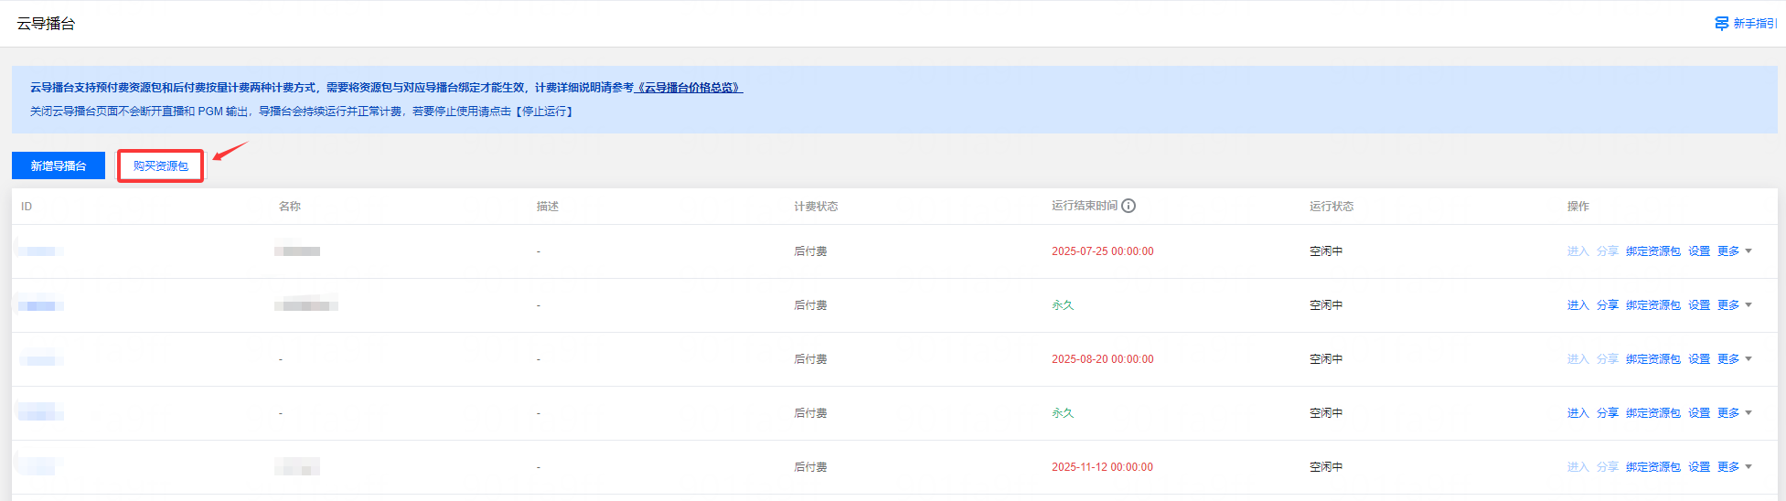Viewport: 1786px width, 501px height.
Task: Click 永久 in the row with dash name
Action: point(1063,413)
